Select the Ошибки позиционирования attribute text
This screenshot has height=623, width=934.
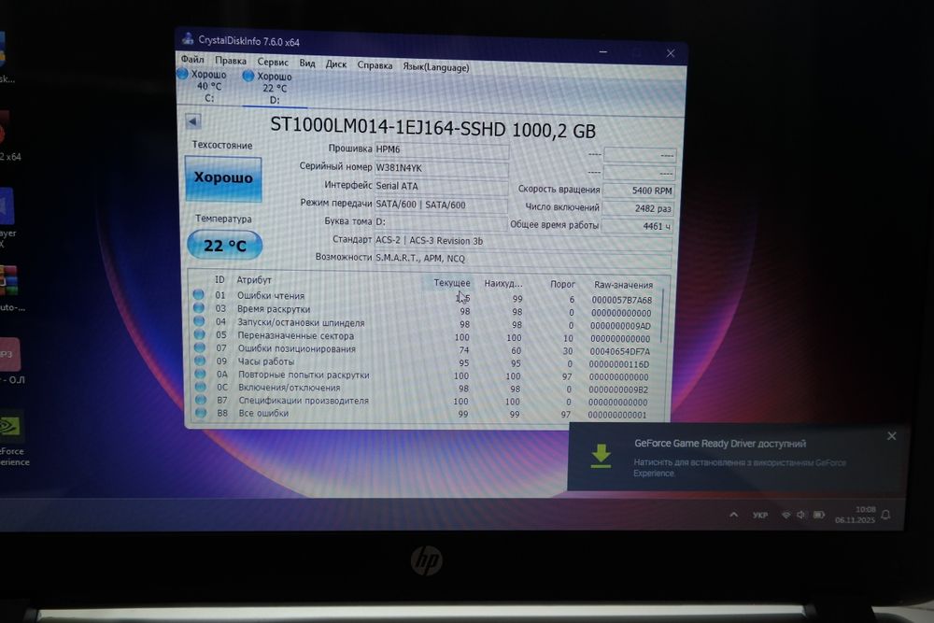click(x=297, y=348)
